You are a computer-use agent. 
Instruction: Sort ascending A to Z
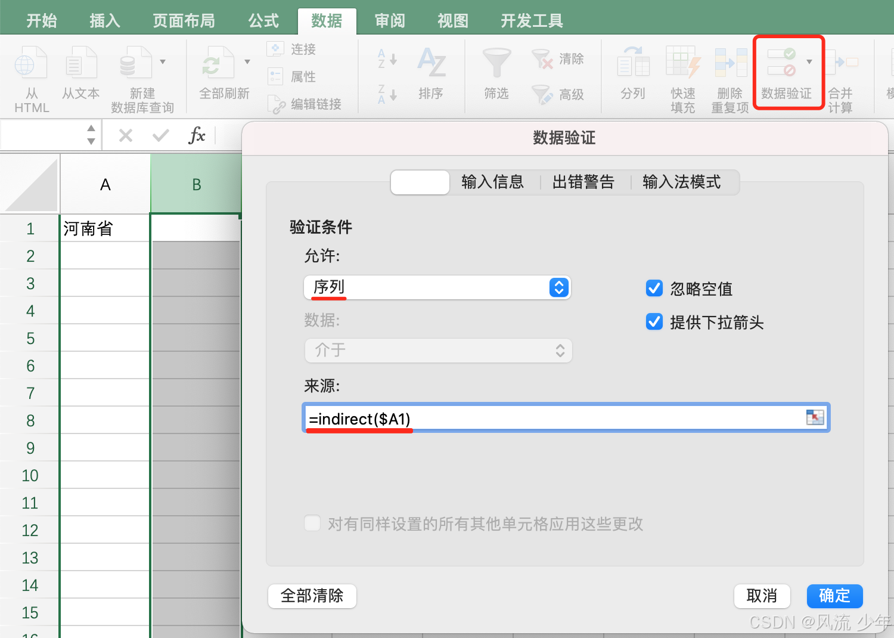point(387,58)
